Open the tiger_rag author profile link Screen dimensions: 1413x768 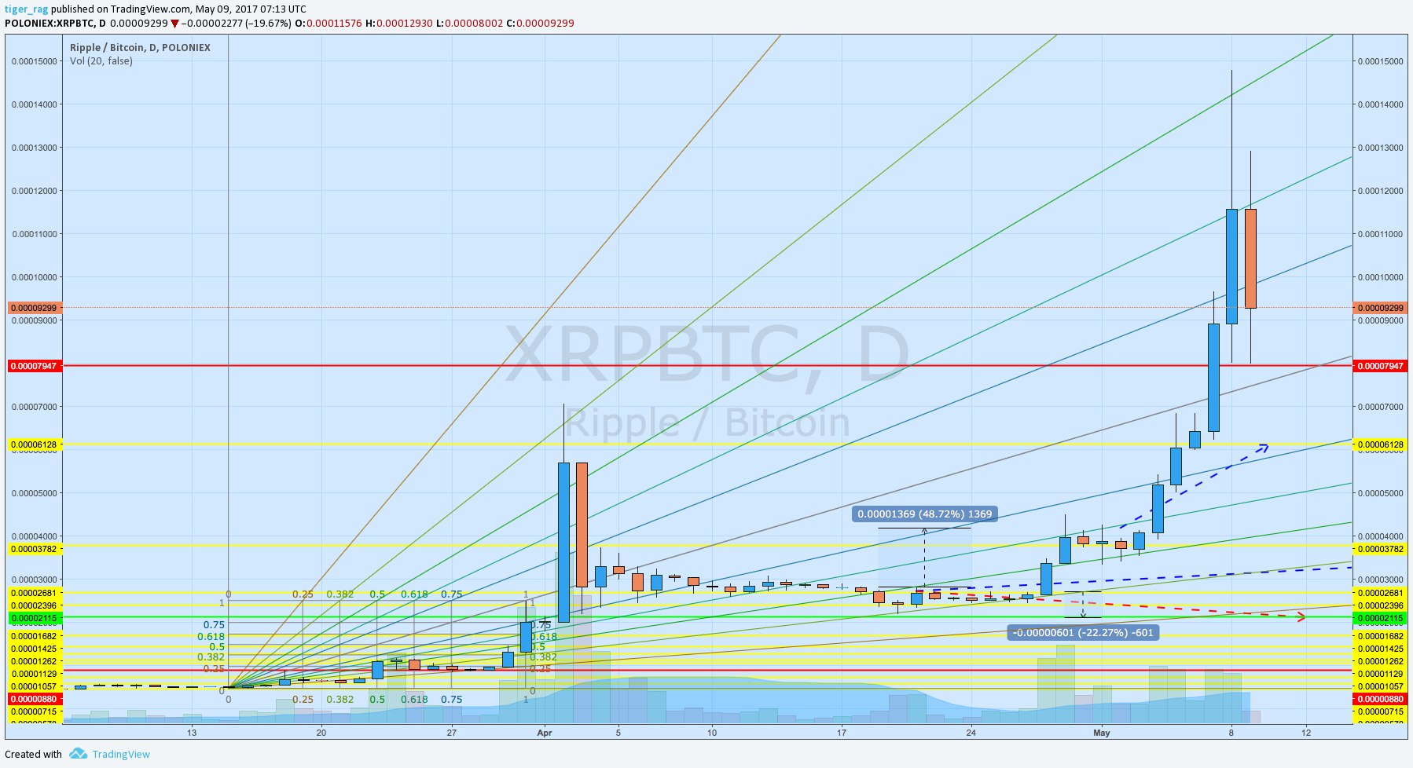(27, 9)
